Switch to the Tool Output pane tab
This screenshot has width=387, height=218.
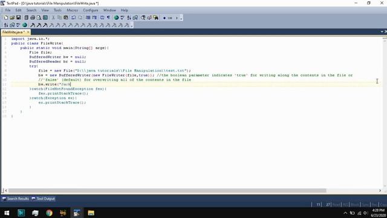43,199
